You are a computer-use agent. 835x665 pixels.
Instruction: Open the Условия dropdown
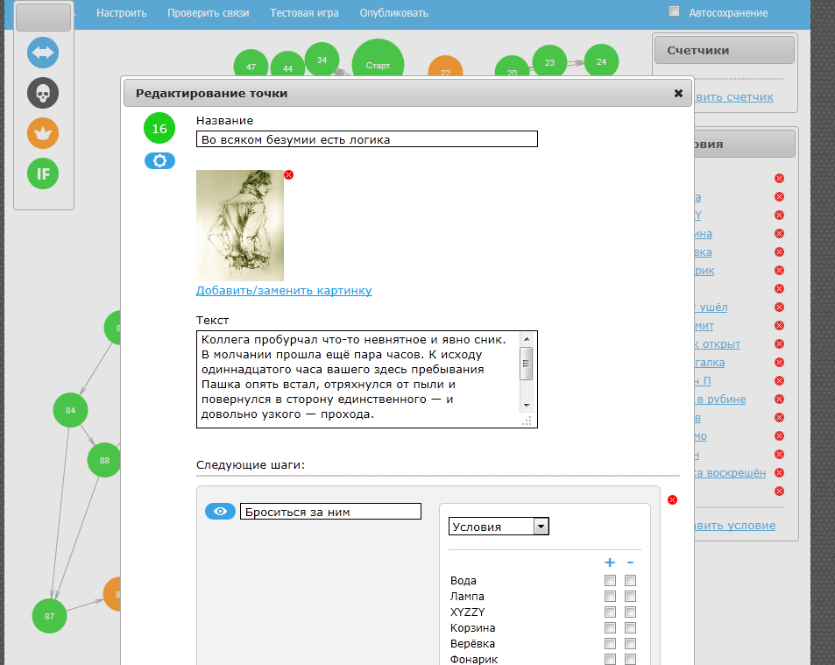(x=499, y=527)
